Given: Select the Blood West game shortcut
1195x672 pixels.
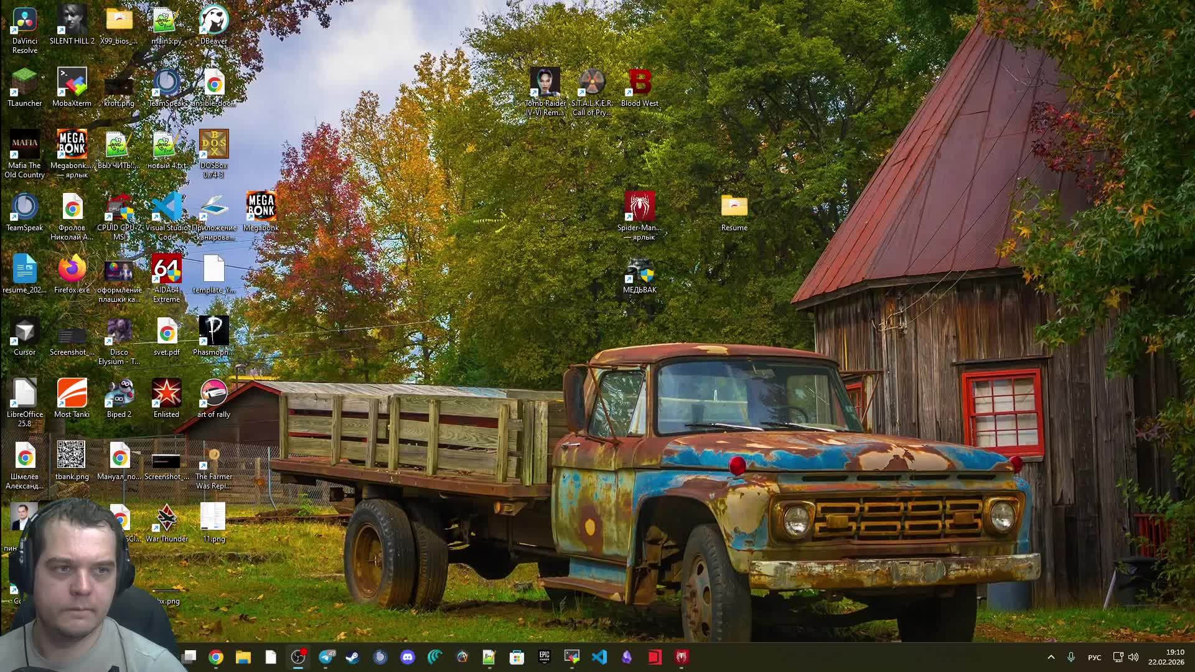Looking at the screenshot, I should (639, 83).
